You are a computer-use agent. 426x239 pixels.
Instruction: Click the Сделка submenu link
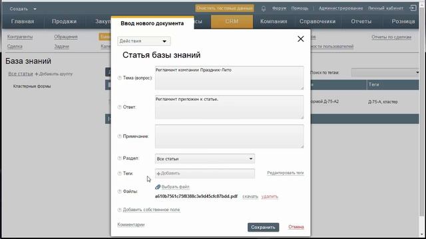[x=15, y=46]
